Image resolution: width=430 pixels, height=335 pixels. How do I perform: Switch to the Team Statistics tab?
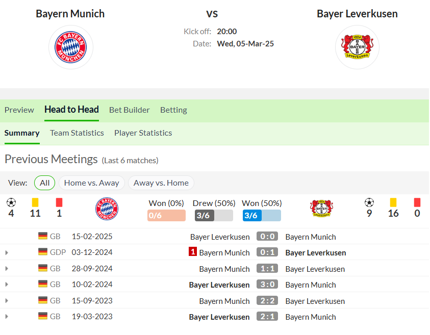point(77,133)
